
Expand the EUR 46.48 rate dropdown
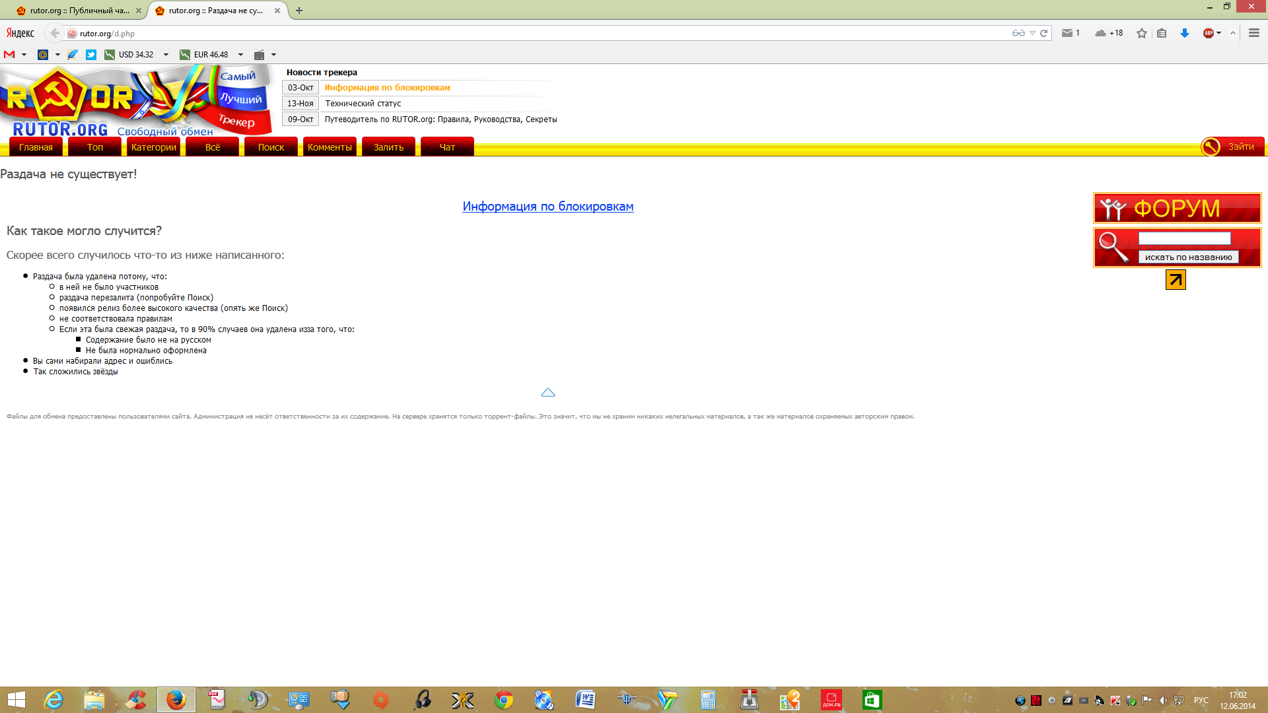click(240, 55)
